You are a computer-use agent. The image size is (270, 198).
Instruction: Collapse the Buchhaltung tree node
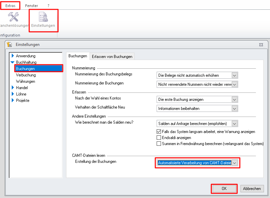click(x=13, y=62)
